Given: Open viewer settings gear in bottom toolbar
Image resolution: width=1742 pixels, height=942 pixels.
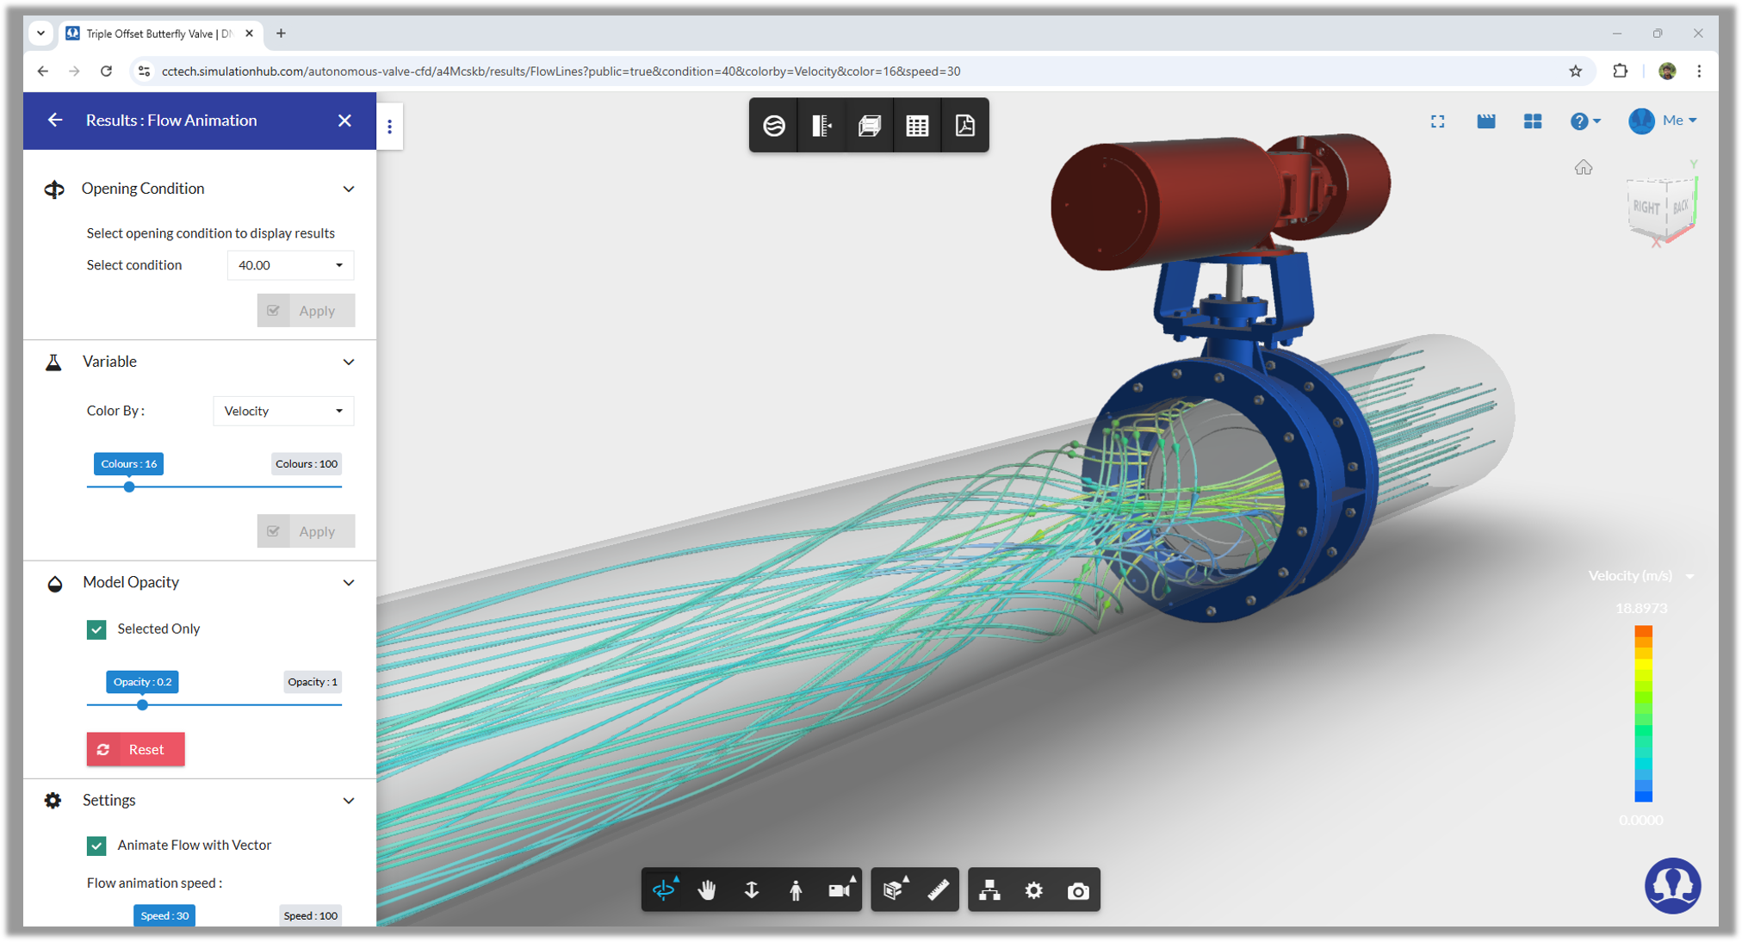Looking at the screenshot, I should [1033, 890].
